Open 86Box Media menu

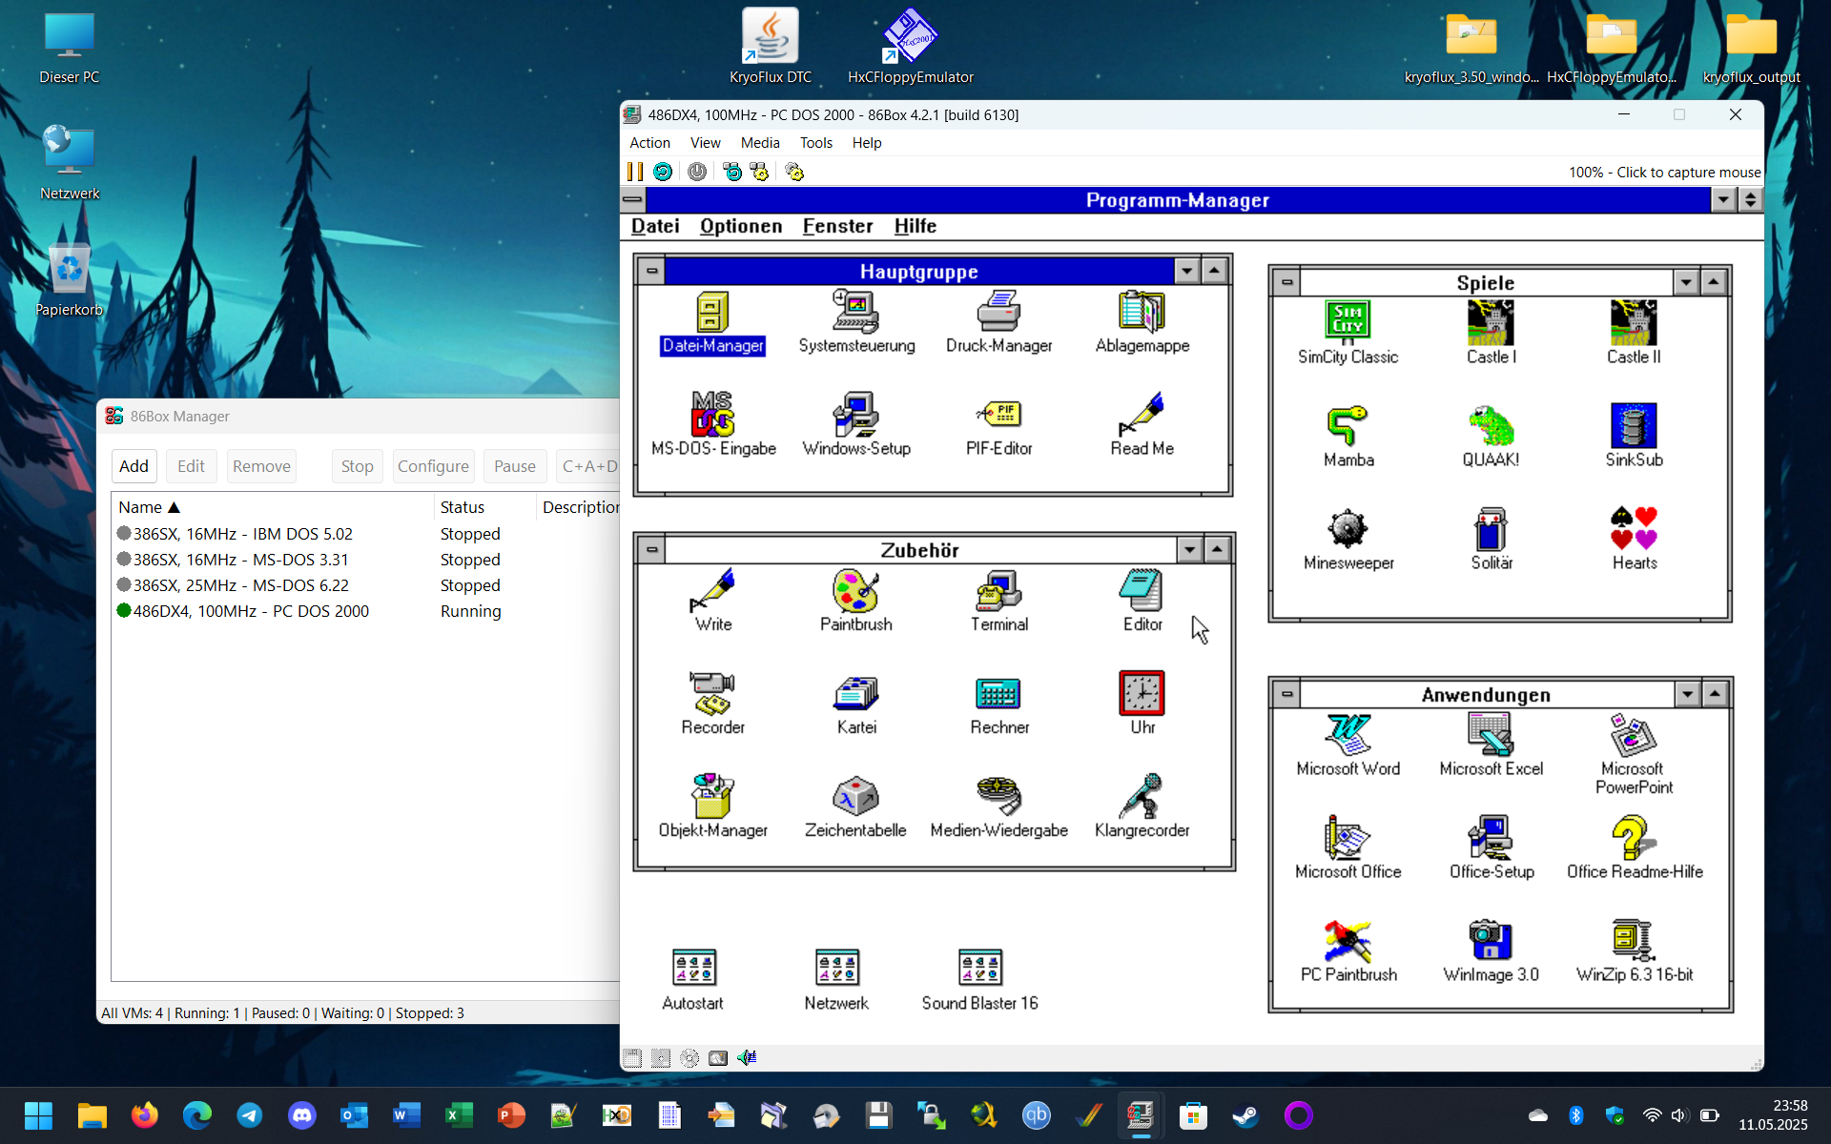tap(760, 143)
